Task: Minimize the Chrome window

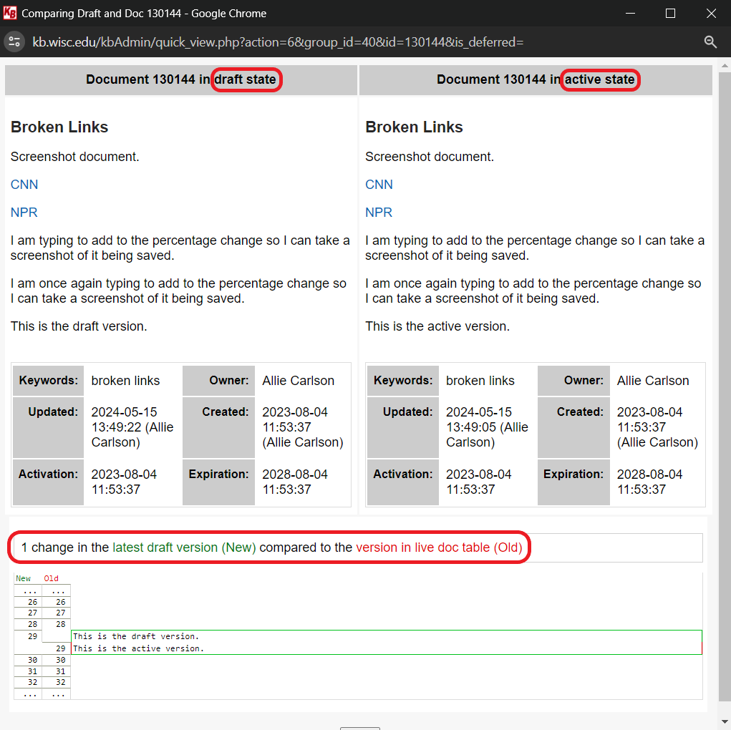Action: click(630, 13)
